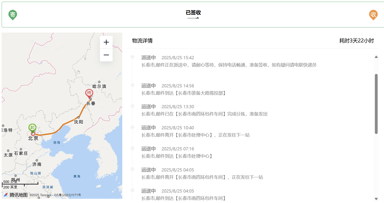This screenshot has height=203, width=384.
Task: Click the red 终 destination marker at 长春
Action: click(x=89, y=94)
